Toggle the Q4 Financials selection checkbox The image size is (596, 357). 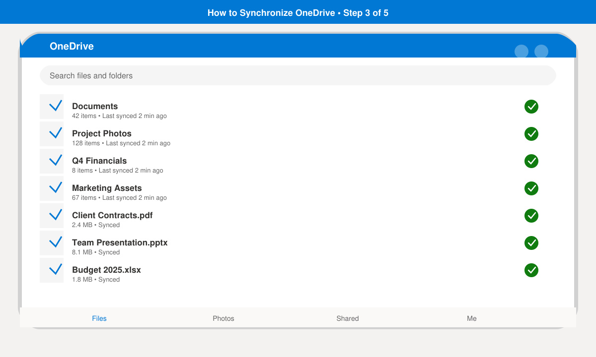pyautogui.click(x=52, y=161)
